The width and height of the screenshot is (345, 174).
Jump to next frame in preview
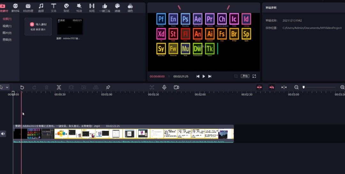[210, 76]
